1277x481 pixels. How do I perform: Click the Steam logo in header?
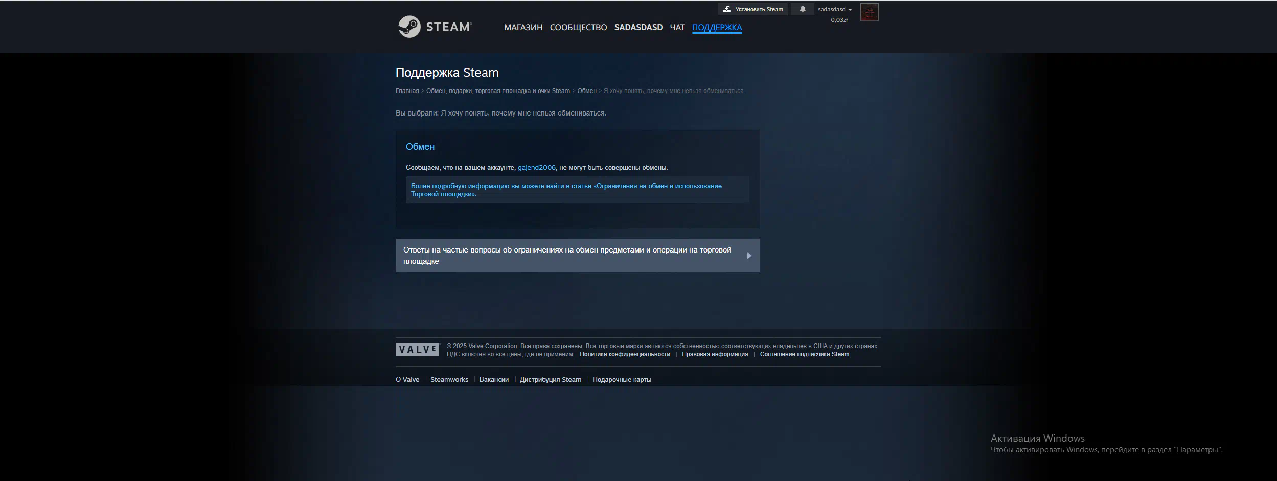[435, 27]
